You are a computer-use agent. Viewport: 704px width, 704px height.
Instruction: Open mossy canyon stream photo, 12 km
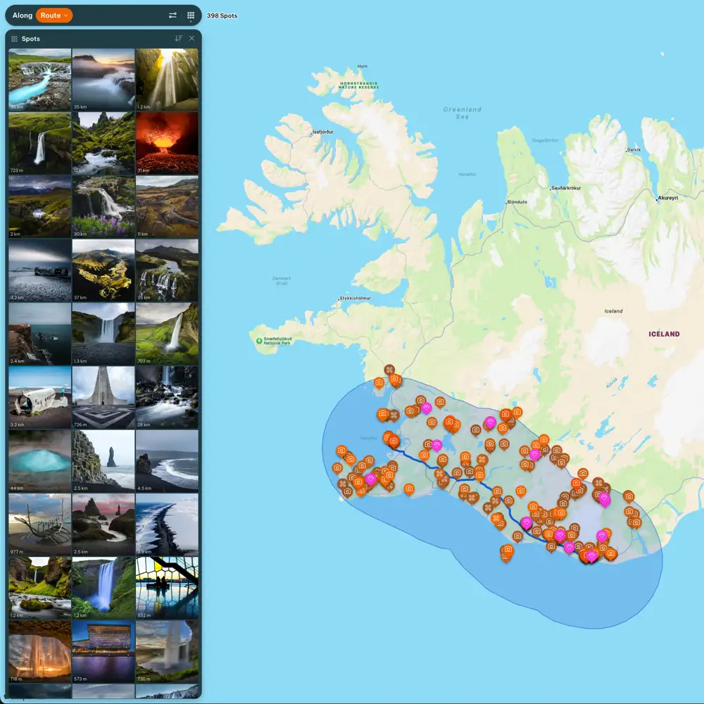[103, 143]
